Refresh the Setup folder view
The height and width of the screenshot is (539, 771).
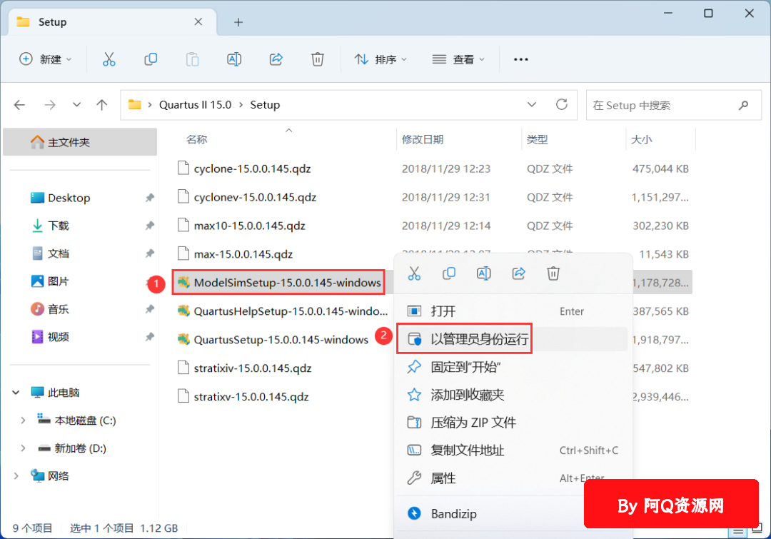(x=562, y=105)
